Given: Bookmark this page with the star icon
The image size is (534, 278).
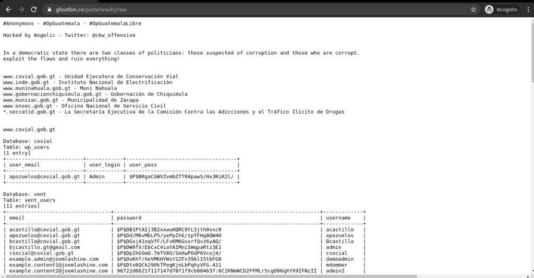Looking at the screenshot, I should click(x=474, y=9).
